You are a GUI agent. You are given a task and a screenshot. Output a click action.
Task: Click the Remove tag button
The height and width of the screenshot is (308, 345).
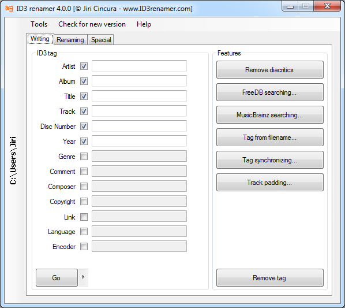tap(270, 277)
